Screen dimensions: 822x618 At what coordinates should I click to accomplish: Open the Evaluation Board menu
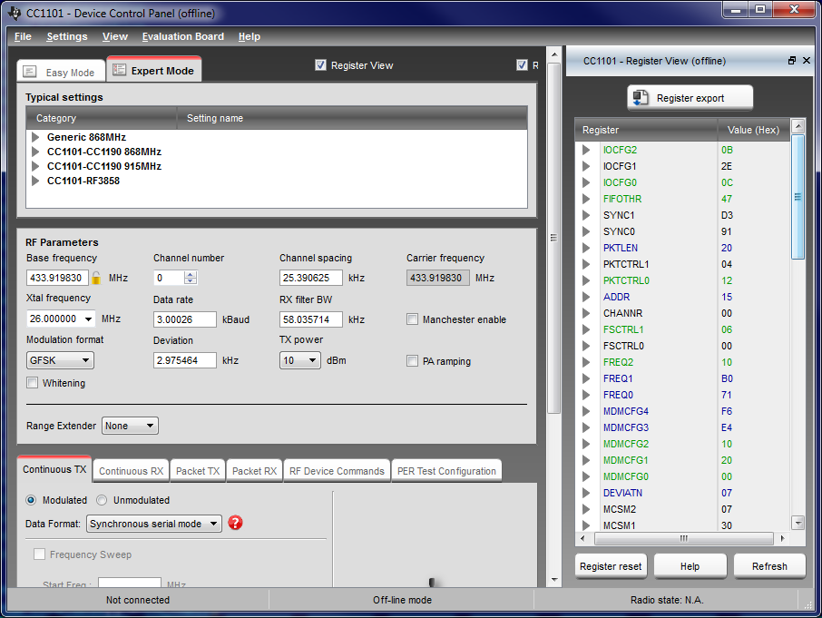click(x=183, y=36)
